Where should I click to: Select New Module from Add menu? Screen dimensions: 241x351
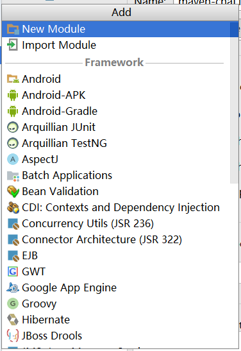tap(120, 29)
